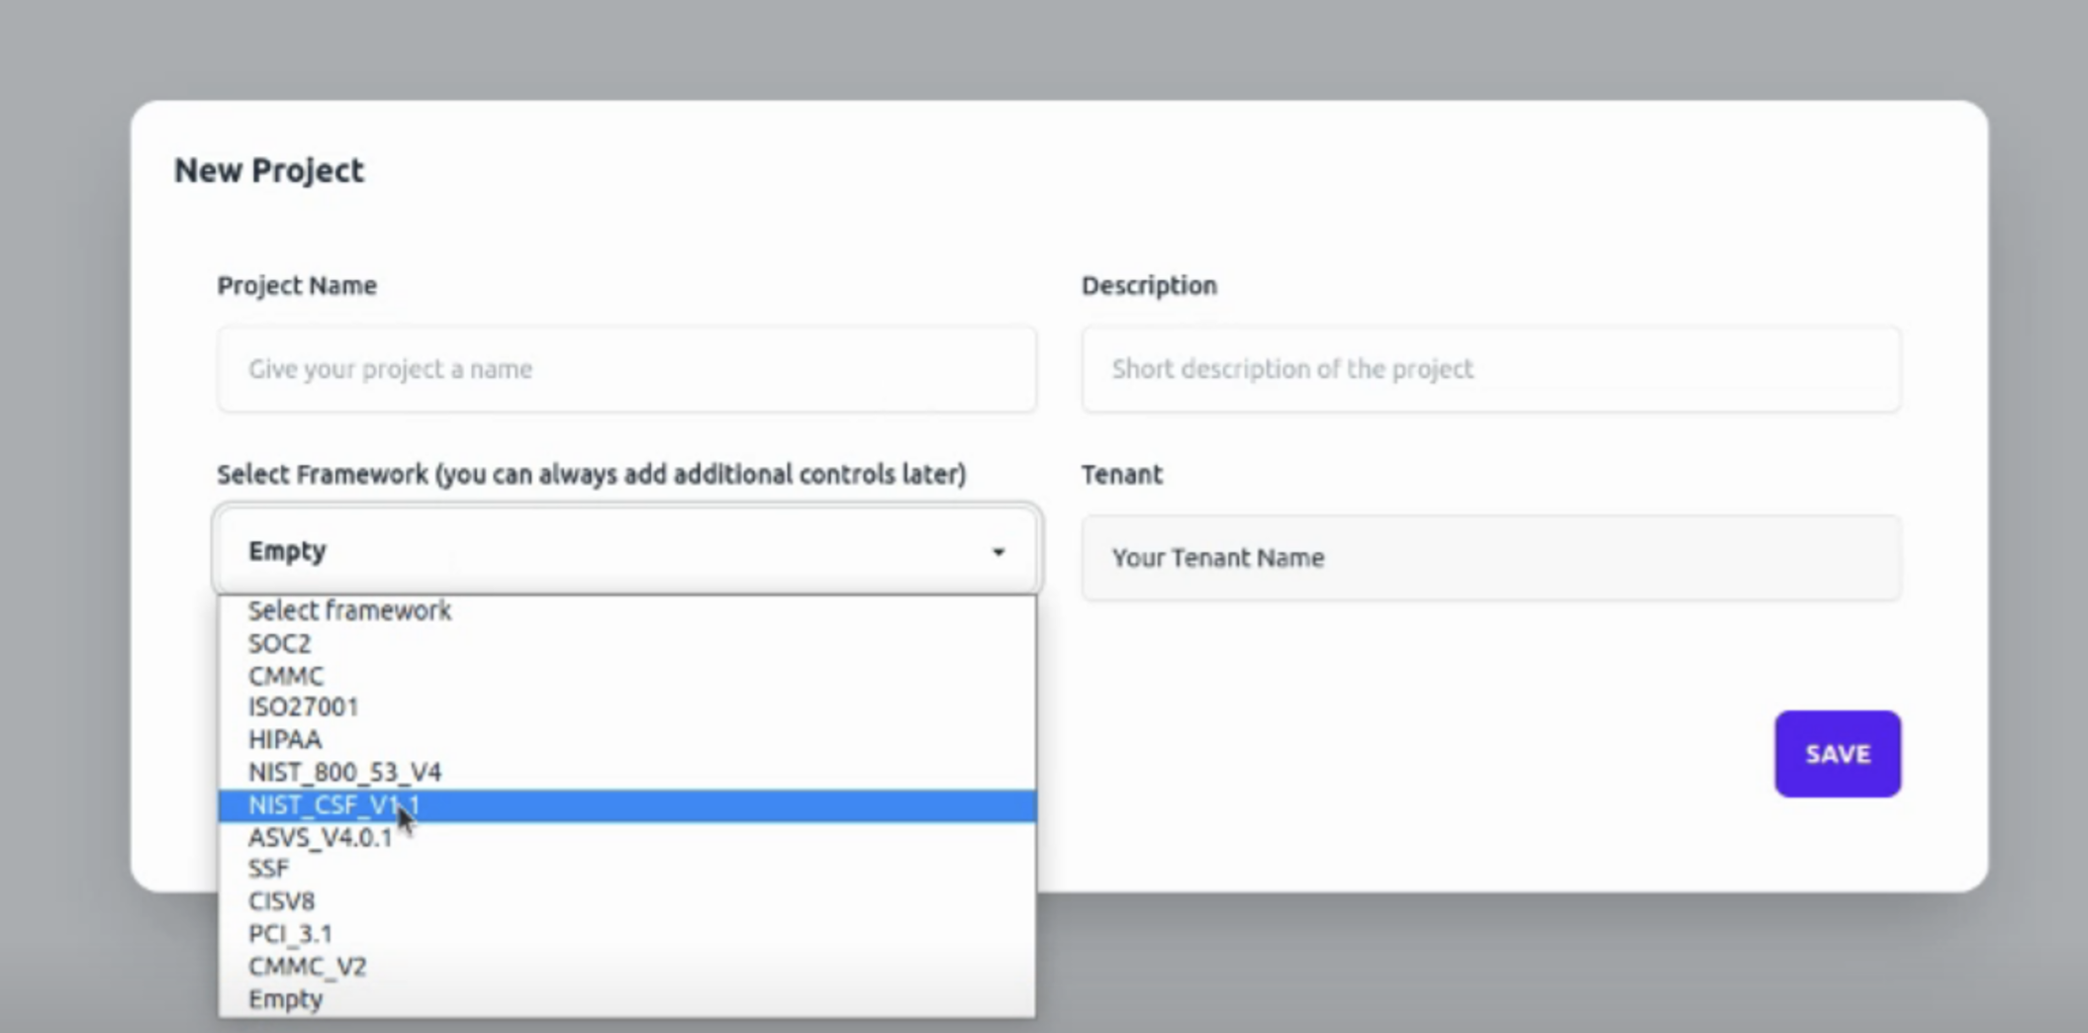Screen dimensions: 2088x1033
Task: Choose CMMC_V2 framework entry
Action: [x=626, y=966]
